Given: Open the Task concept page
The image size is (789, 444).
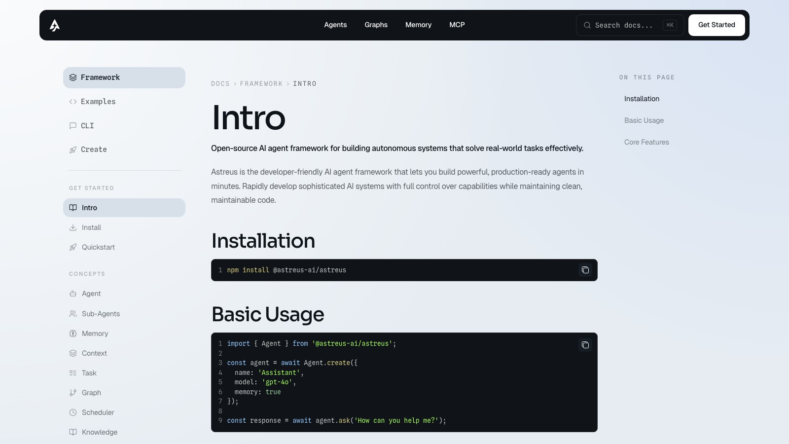Looking at the screenshot, I should pyautogui.click(x=124, y=373).
